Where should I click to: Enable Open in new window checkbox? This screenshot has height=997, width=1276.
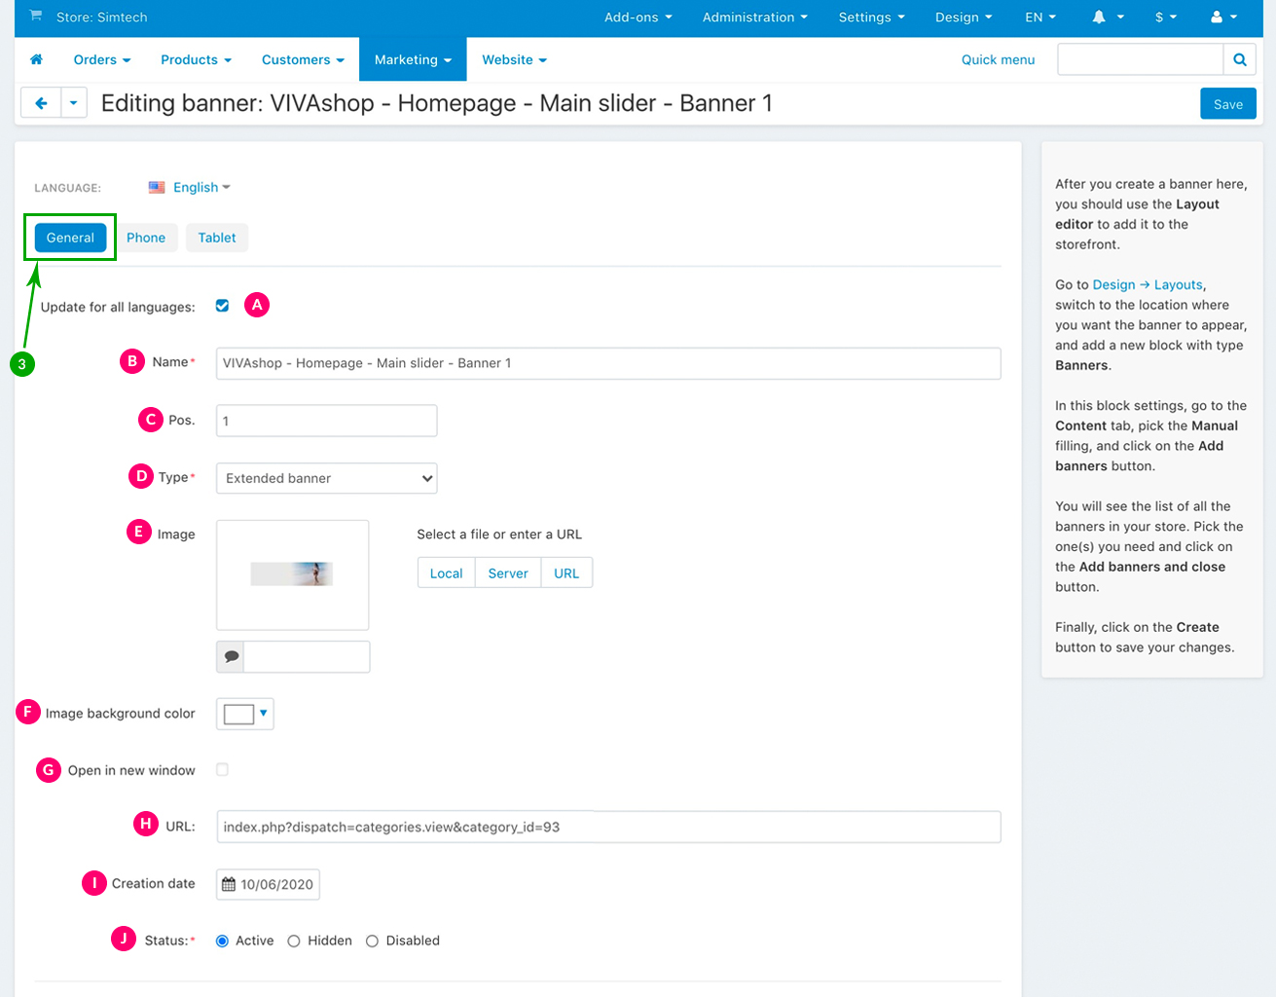(222, 770)
